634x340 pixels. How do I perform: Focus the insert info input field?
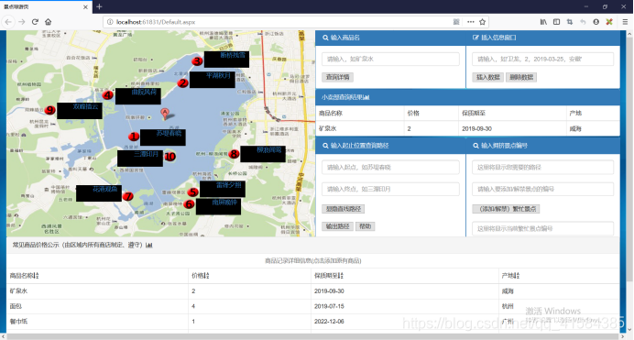tap(542, 59)
